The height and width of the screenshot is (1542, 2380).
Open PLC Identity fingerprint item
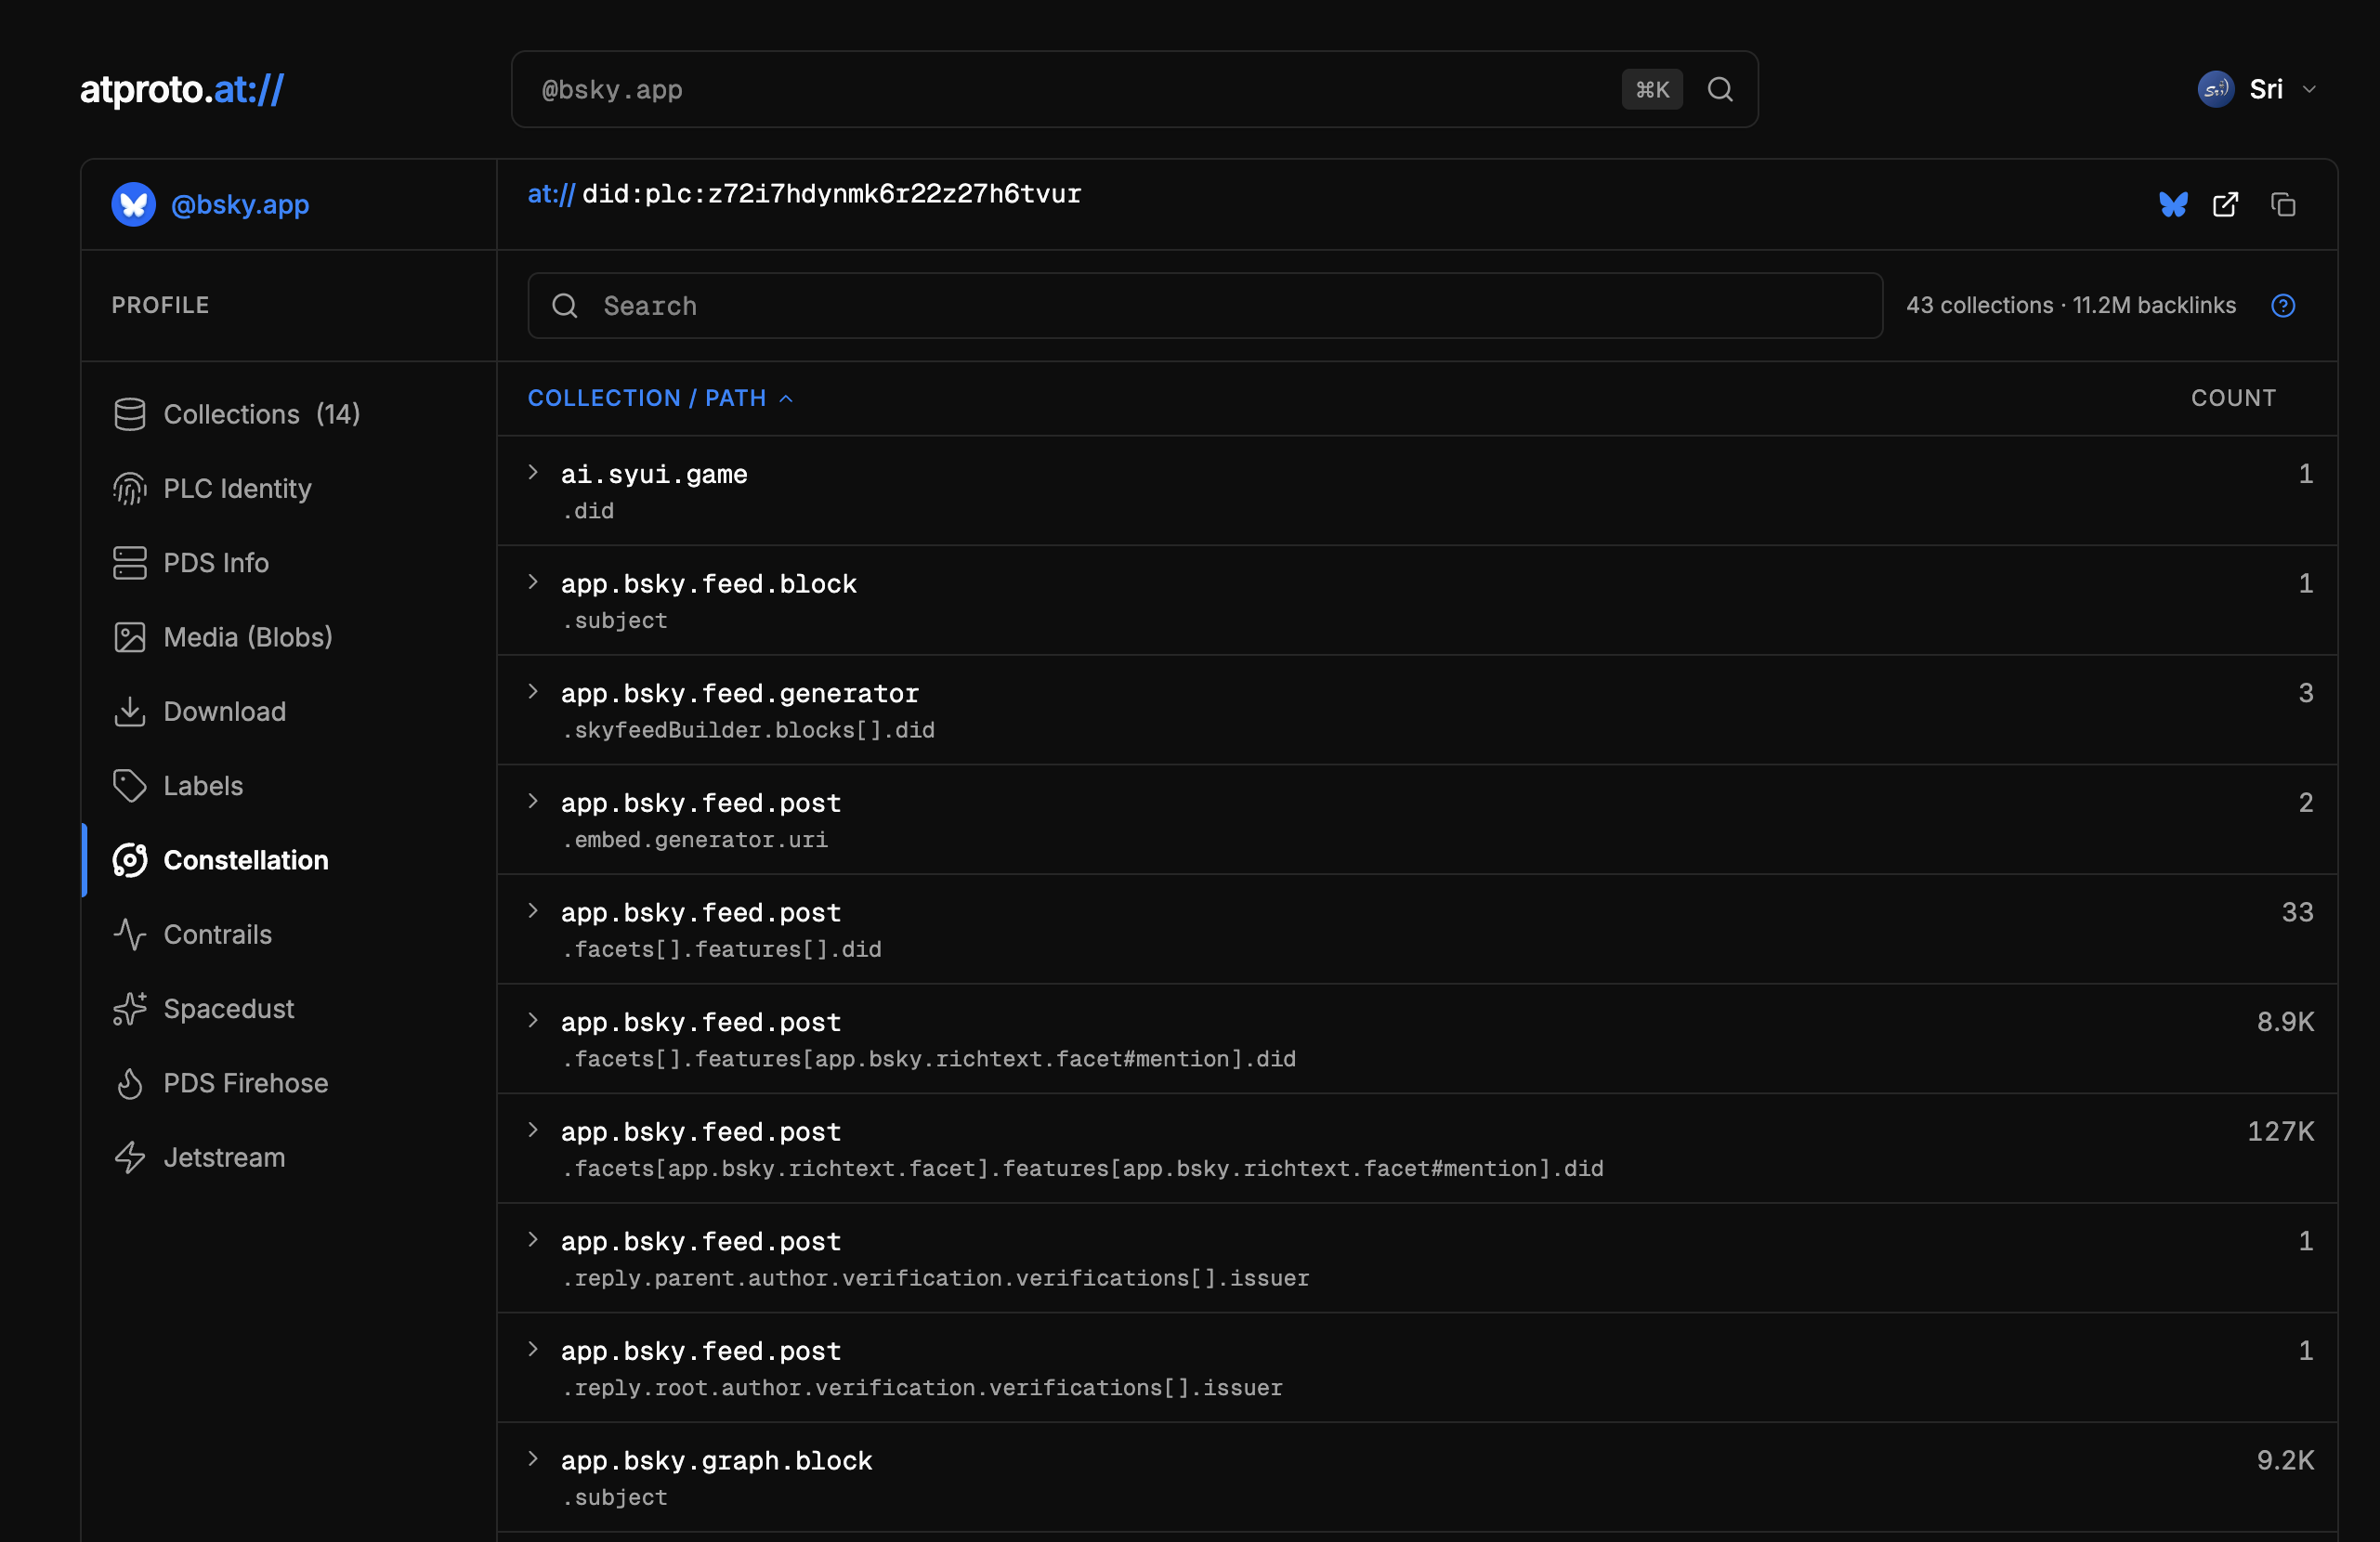click(237, 488)
